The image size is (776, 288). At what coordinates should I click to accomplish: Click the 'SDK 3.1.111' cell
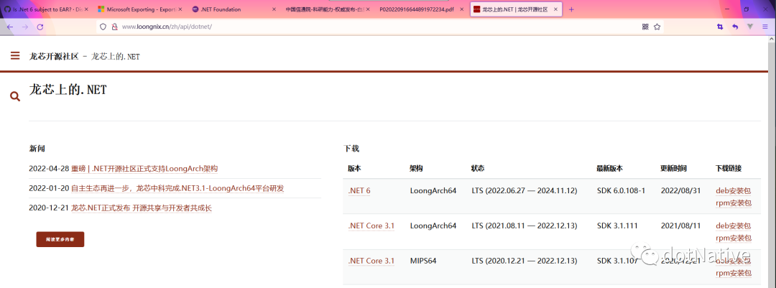[617, 226]
